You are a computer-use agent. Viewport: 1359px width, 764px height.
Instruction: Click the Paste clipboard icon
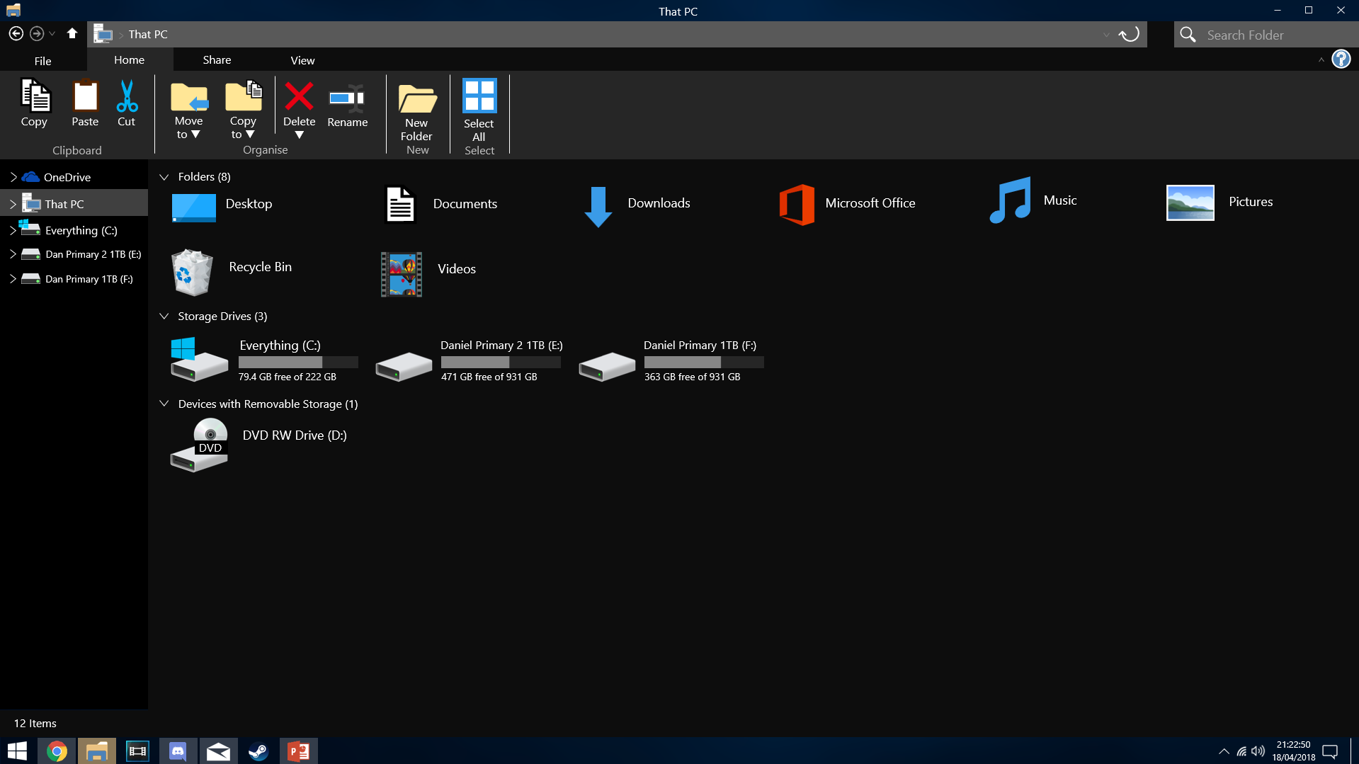(x=85, y=97)
